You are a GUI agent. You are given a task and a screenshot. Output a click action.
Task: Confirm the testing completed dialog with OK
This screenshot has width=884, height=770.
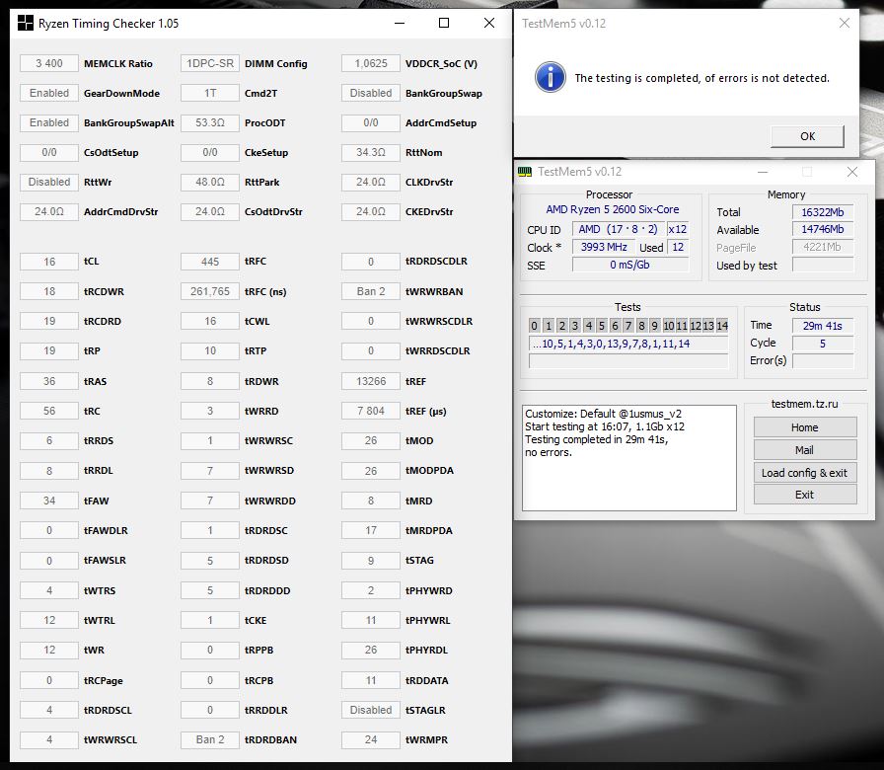tap(807, 136)
